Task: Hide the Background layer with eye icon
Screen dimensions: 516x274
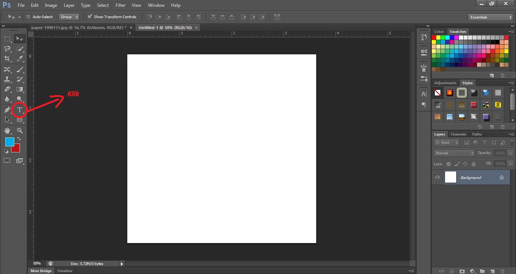Action: pyautogui.click(x=437, y=177)
